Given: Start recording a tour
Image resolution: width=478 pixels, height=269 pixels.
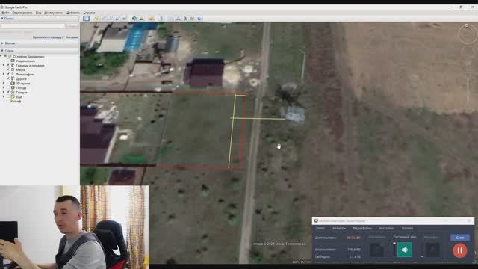Looking at the screenshot, I should click(x=125, y=19).
